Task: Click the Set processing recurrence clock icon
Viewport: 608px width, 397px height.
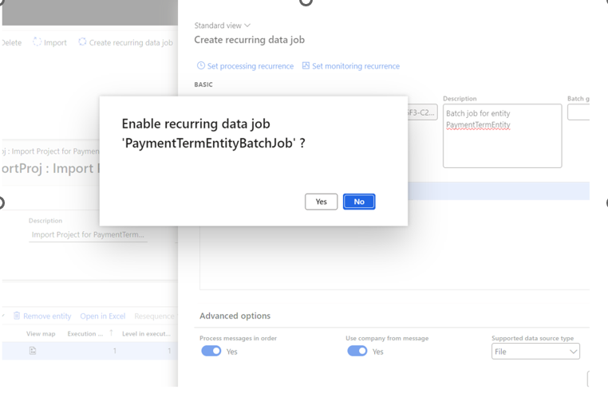Action: 201,66
